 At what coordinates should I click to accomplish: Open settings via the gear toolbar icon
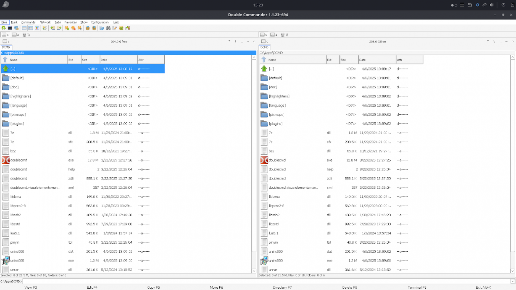[16, 28]
